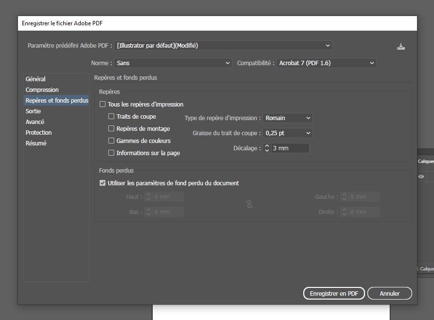Click the Gauche bleed value field
The height and width of the screenshot is (320, 434).
364,196
